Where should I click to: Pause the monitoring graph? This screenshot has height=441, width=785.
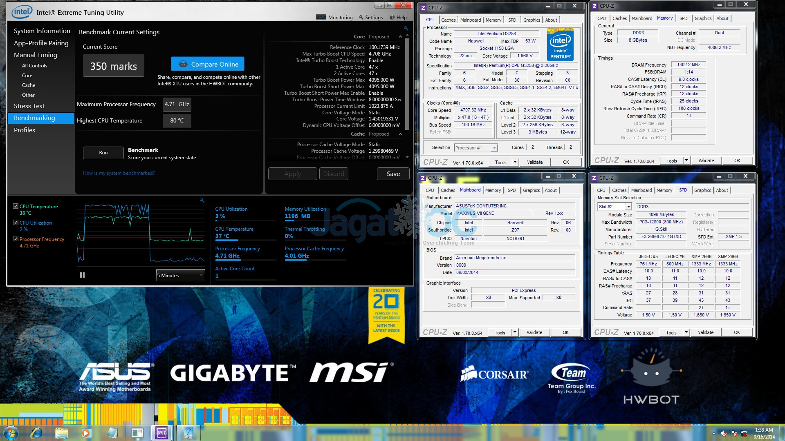pyautogui.click(x=82, y=275)
